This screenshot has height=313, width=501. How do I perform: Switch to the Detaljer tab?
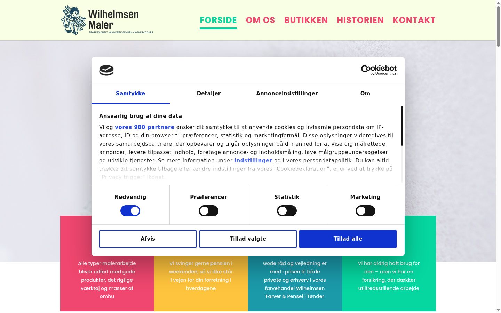209,94
